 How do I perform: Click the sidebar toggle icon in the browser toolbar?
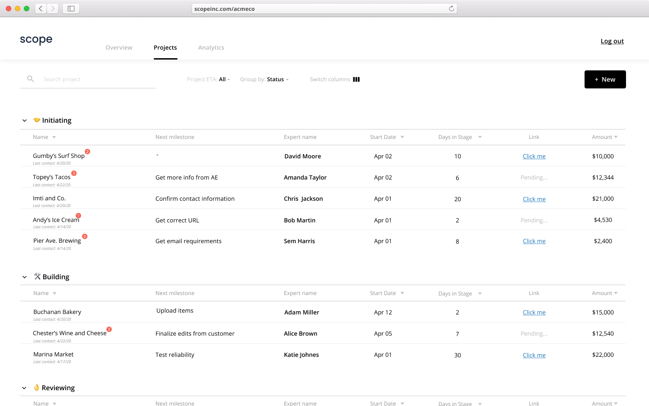(71, 8)
